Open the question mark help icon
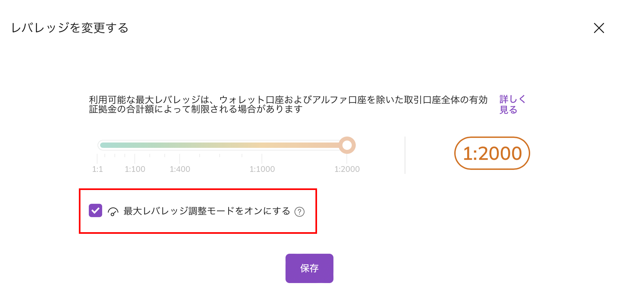The image size is (618, 304). tap(299, 212)
